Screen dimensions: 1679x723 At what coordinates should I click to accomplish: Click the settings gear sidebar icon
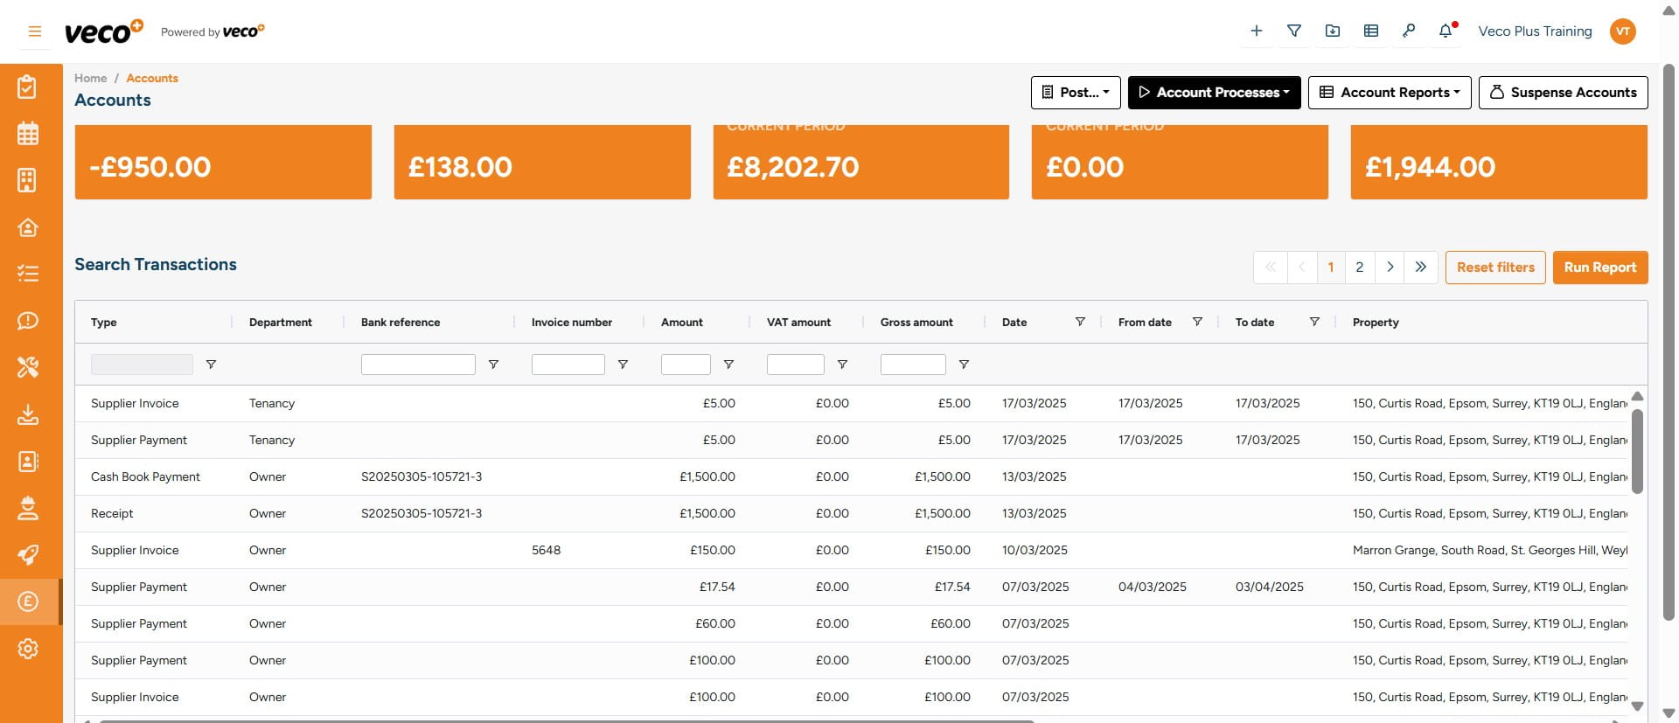click(x=28, y=649)
